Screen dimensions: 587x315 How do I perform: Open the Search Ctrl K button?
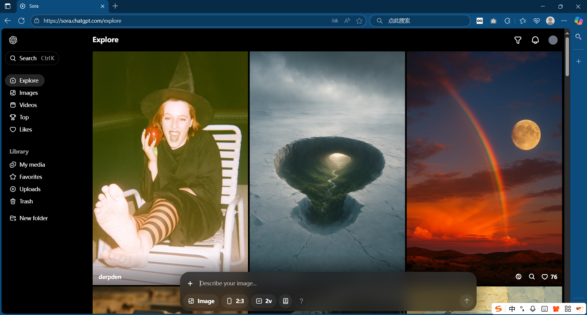(x=32, y=58)
